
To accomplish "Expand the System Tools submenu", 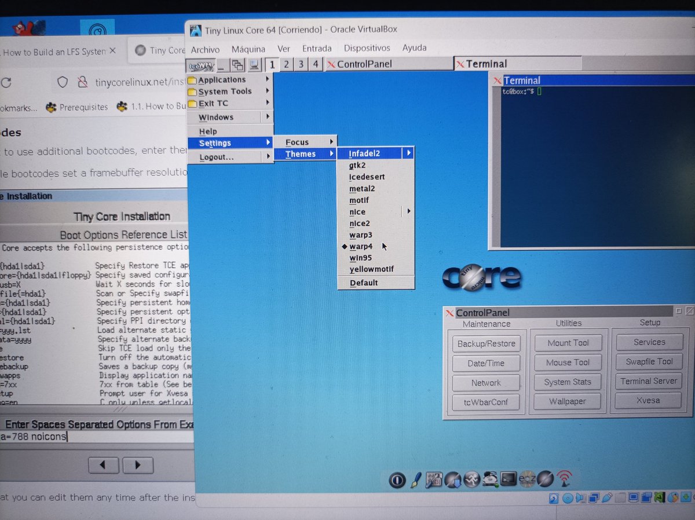I will tap(230, 91).
